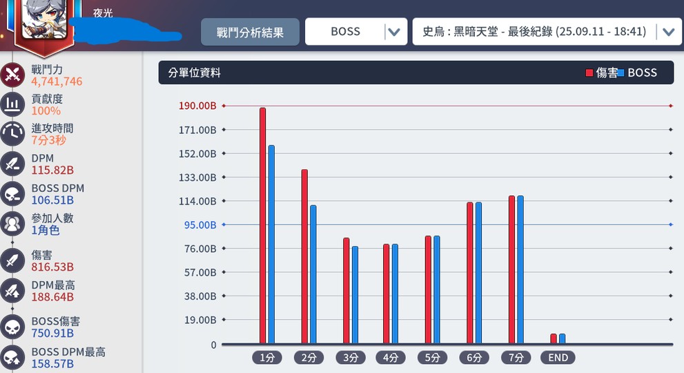Click the 戰鬥分析結果 button
This screenshot has height=373, width=684.
click(250, 32)
